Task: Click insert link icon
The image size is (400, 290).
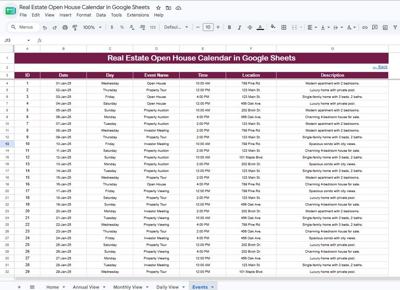Action: coord(365,27)
